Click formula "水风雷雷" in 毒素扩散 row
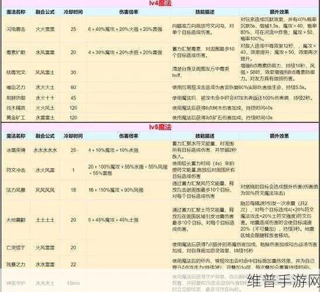This screenshot has height=292, width=320. click(x=45, y=53)
